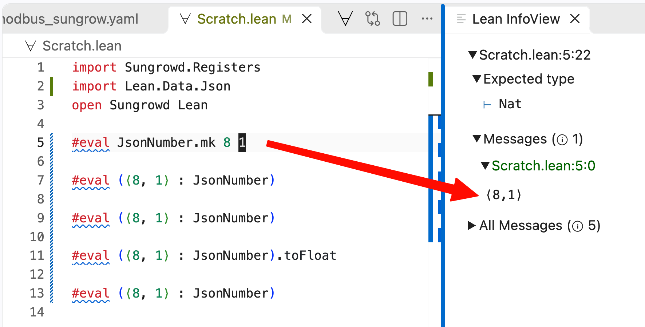The width and height of the screenshot is (645, 327).
Task: Click .toFloat on line 11
Action: (306, 255)
